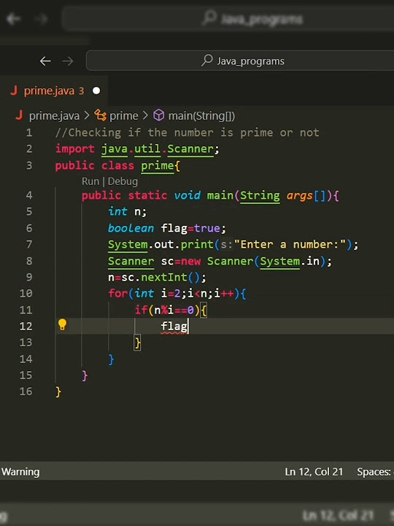Click the Warning status bar item
The height and width of the screenshot is (526, 394).
pyautogui.click(x=20, y=472)
